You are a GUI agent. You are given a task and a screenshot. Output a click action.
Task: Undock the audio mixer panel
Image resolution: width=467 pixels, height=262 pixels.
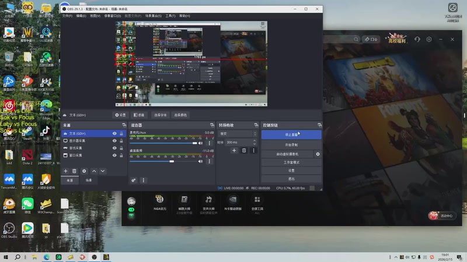[x=212, y=125]
